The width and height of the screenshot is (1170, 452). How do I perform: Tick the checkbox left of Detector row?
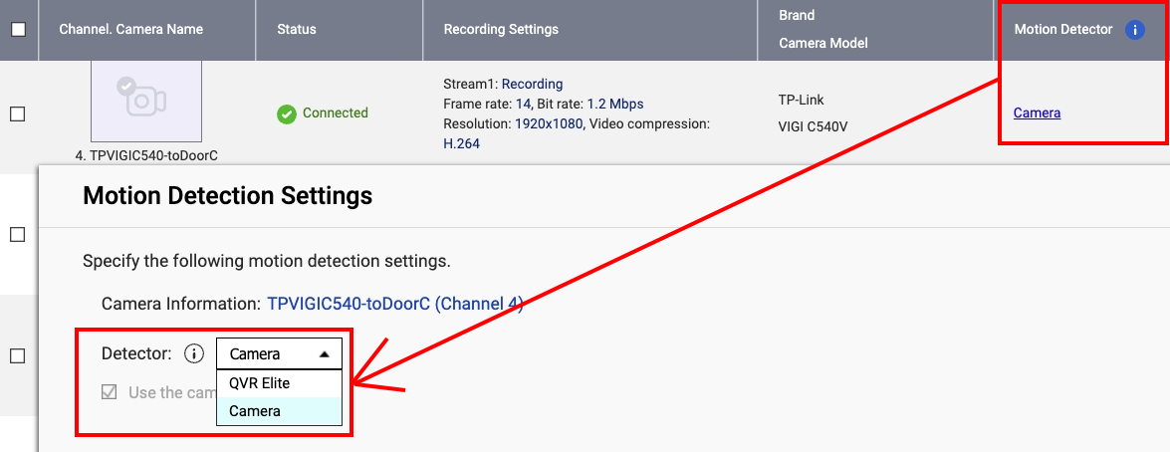(17, 355)
